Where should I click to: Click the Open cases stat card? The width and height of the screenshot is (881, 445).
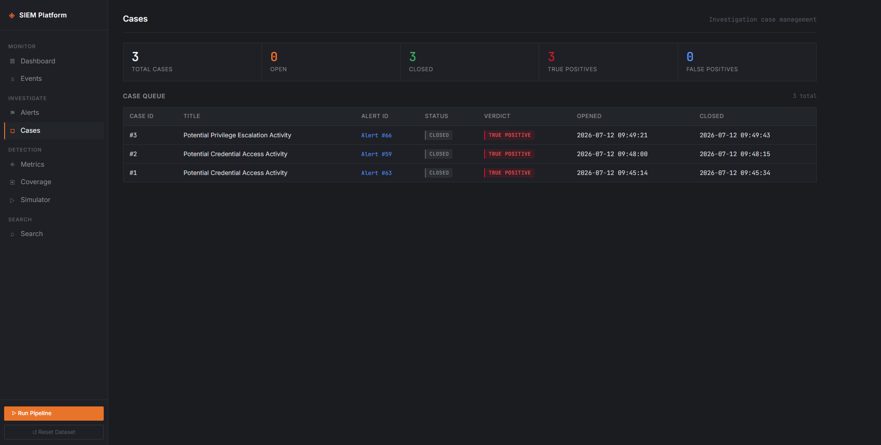coord(331,62)
